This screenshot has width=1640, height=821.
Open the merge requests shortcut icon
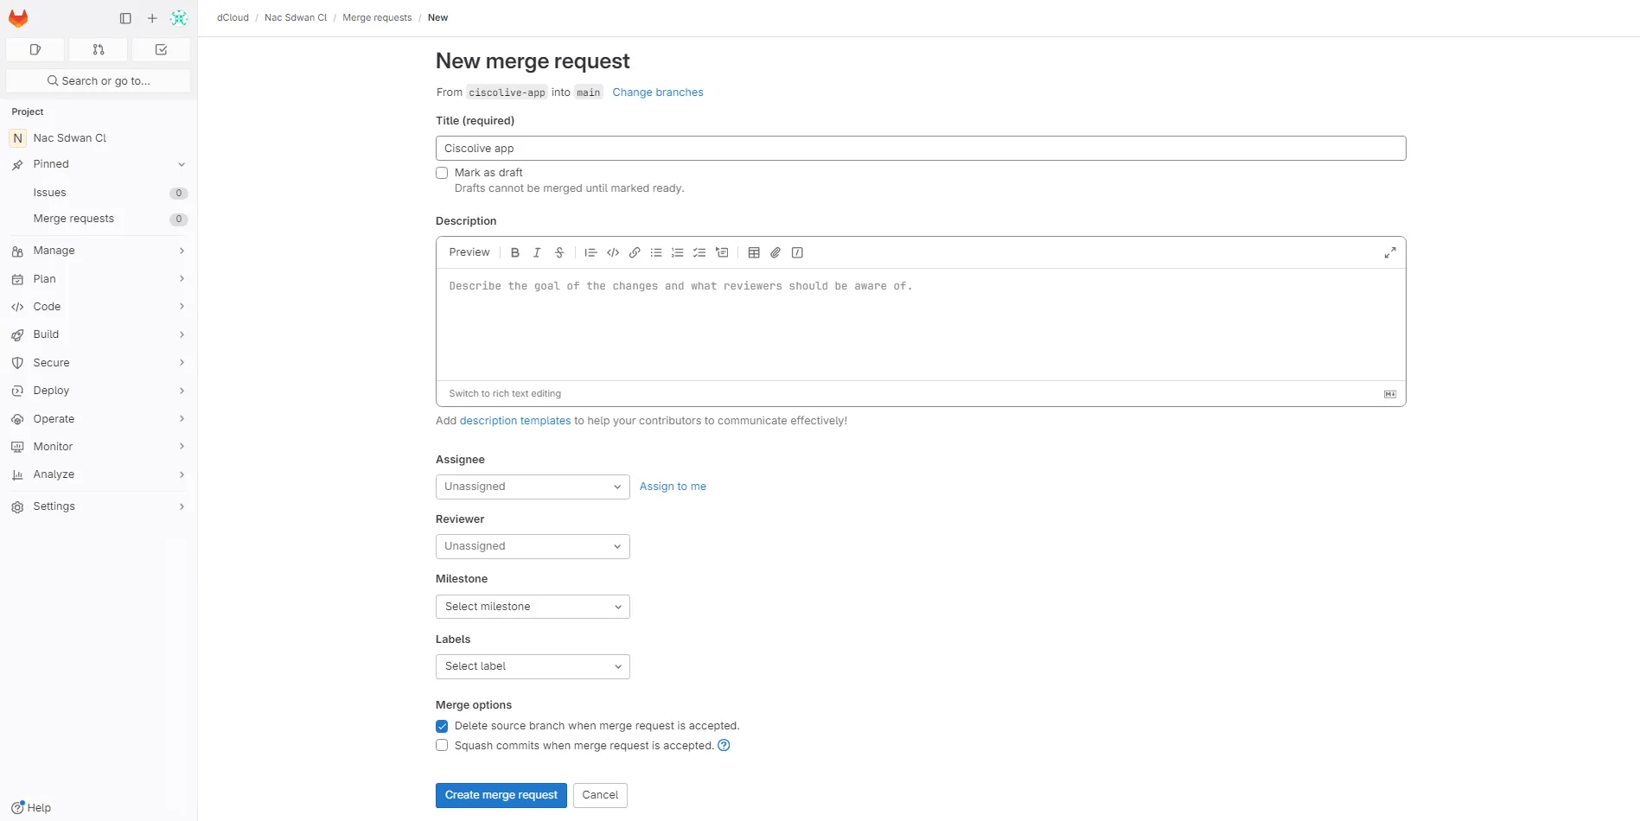point(98,49)
